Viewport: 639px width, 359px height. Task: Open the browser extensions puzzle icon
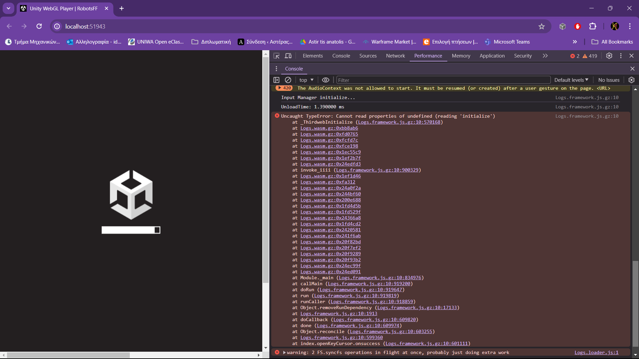coord(593,26)
